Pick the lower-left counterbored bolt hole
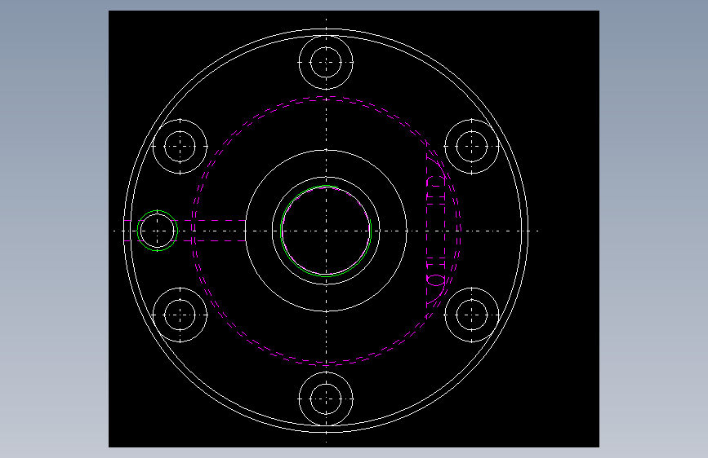This screenshot has height=458, width=708. coord(180,315)
